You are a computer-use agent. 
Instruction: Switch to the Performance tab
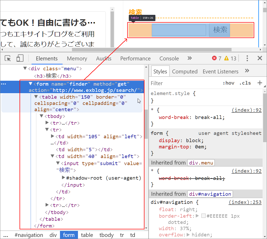[135, 59]
